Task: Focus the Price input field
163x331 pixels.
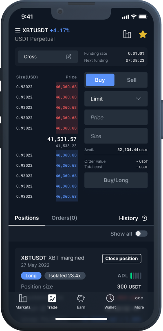Action: tap(116, 117)
